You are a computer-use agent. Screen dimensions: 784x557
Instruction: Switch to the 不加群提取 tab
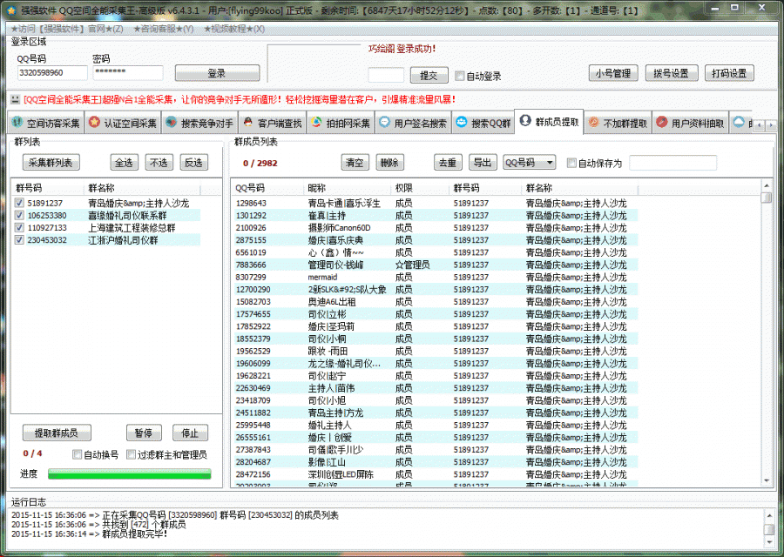617,123
